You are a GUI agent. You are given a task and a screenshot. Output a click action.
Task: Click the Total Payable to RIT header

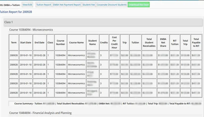coord(196,42)
